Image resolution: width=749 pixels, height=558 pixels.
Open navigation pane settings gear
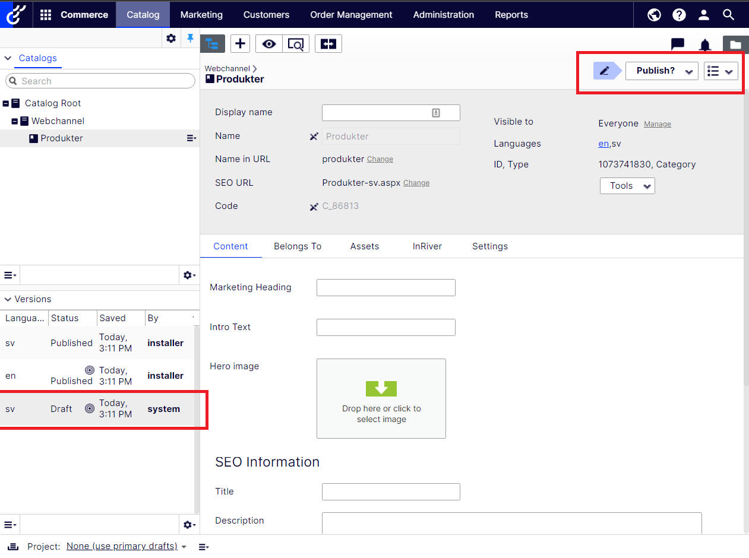click(171, 39)
